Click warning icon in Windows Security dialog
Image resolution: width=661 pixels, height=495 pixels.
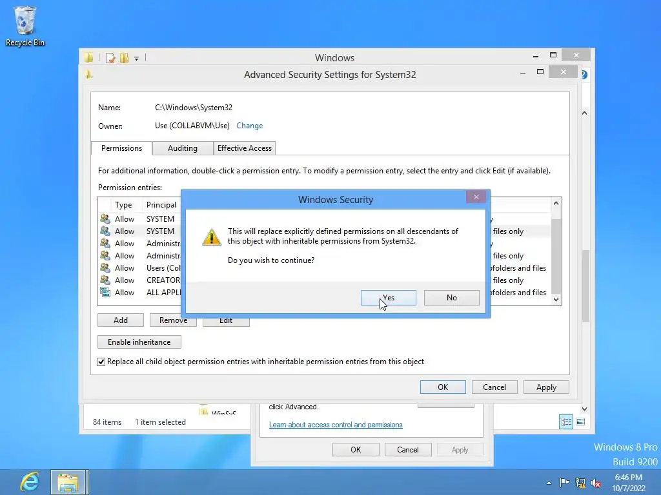coord(212,237)
